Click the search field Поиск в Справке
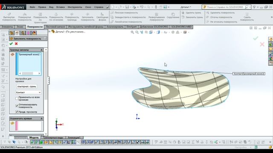This screenshot has height=153, width=273. (226, 7)
